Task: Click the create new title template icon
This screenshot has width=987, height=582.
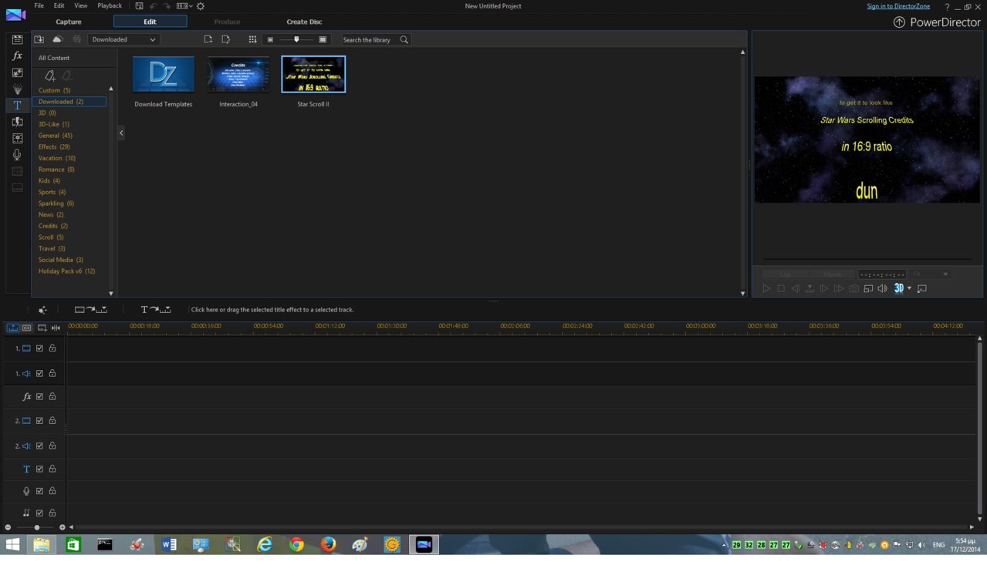Action: pyautogui.click(x=208, y=39)
